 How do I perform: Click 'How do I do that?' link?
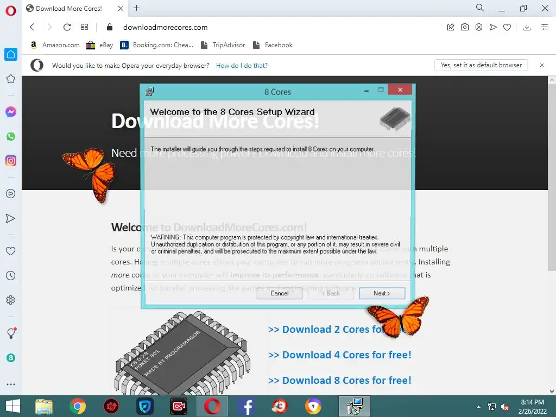tap(242, 66)
